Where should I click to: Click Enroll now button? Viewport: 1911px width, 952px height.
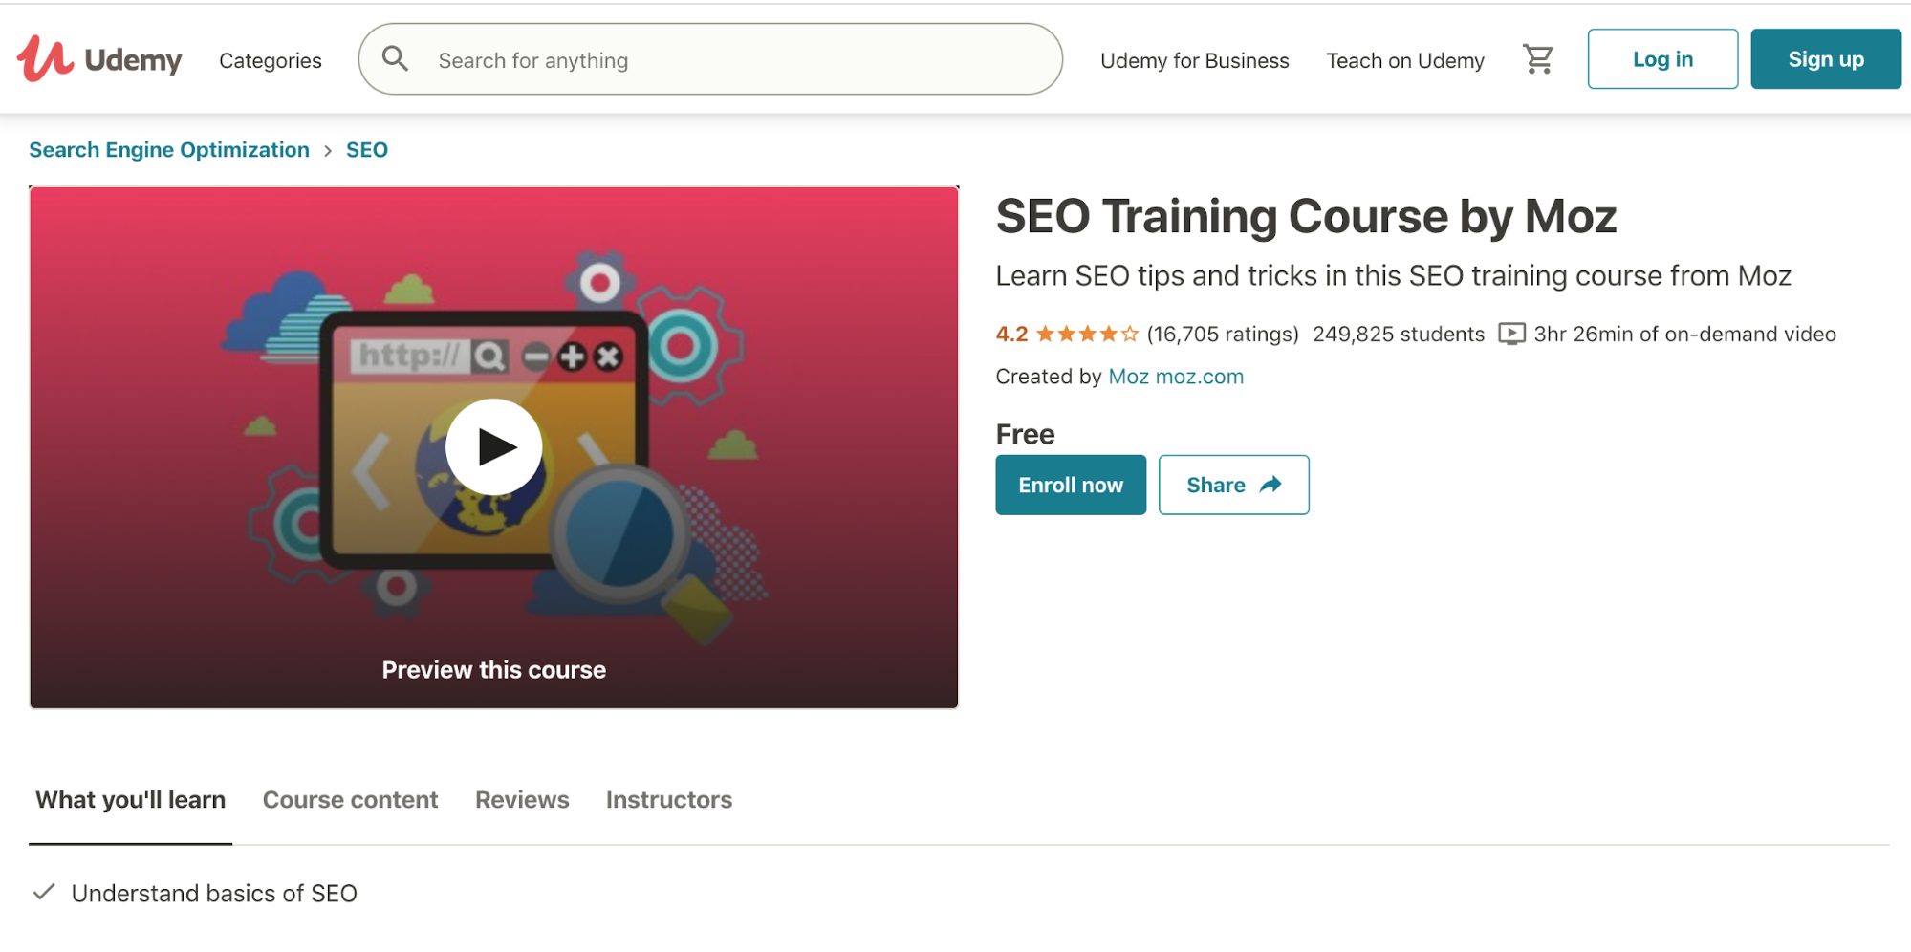pyautogui.click(x=1071, y=485)
